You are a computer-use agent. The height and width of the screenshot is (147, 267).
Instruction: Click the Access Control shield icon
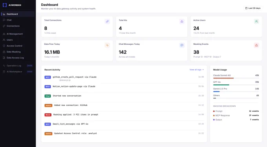[4, 46]
